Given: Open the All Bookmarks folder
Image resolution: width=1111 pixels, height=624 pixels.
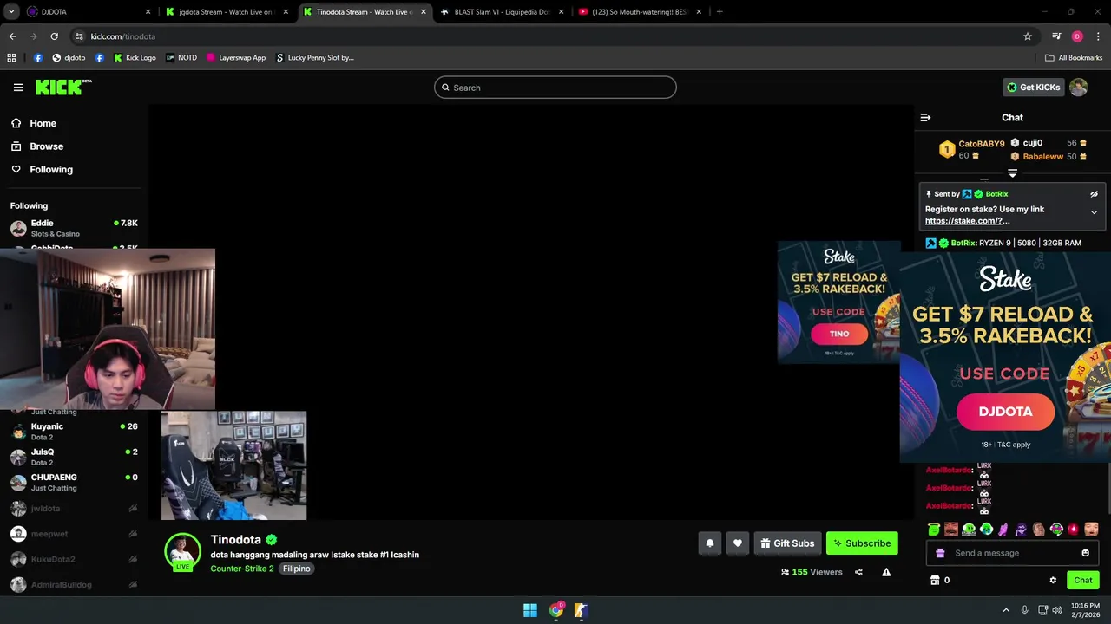Looking at the screenshot, I should point(1074,58).
